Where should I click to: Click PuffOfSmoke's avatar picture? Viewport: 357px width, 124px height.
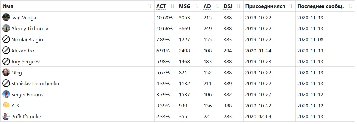(x=6, y=116)
